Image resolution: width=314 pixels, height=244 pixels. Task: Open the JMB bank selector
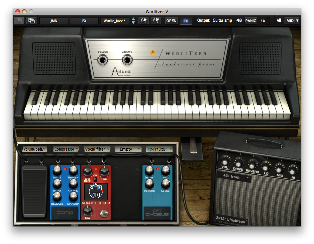point(54,21)
